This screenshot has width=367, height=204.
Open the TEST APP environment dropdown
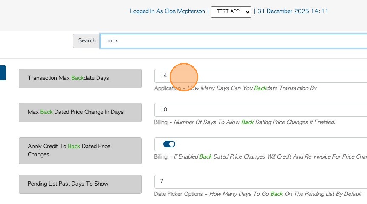[x=231, y=12]
